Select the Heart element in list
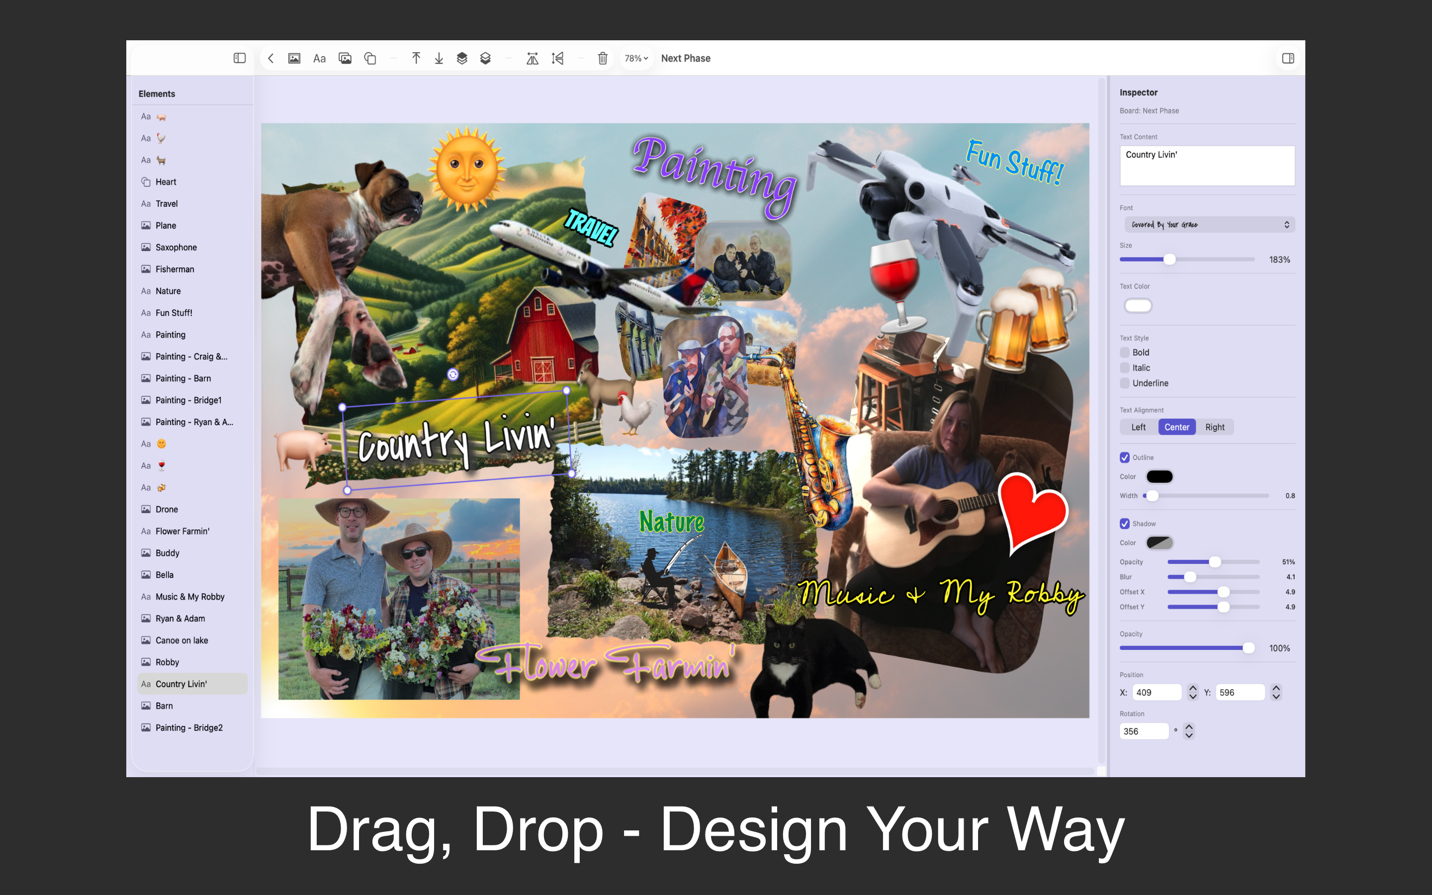 click(192, 181)
